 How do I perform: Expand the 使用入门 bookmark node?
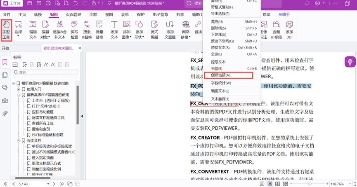pos(19,89)
